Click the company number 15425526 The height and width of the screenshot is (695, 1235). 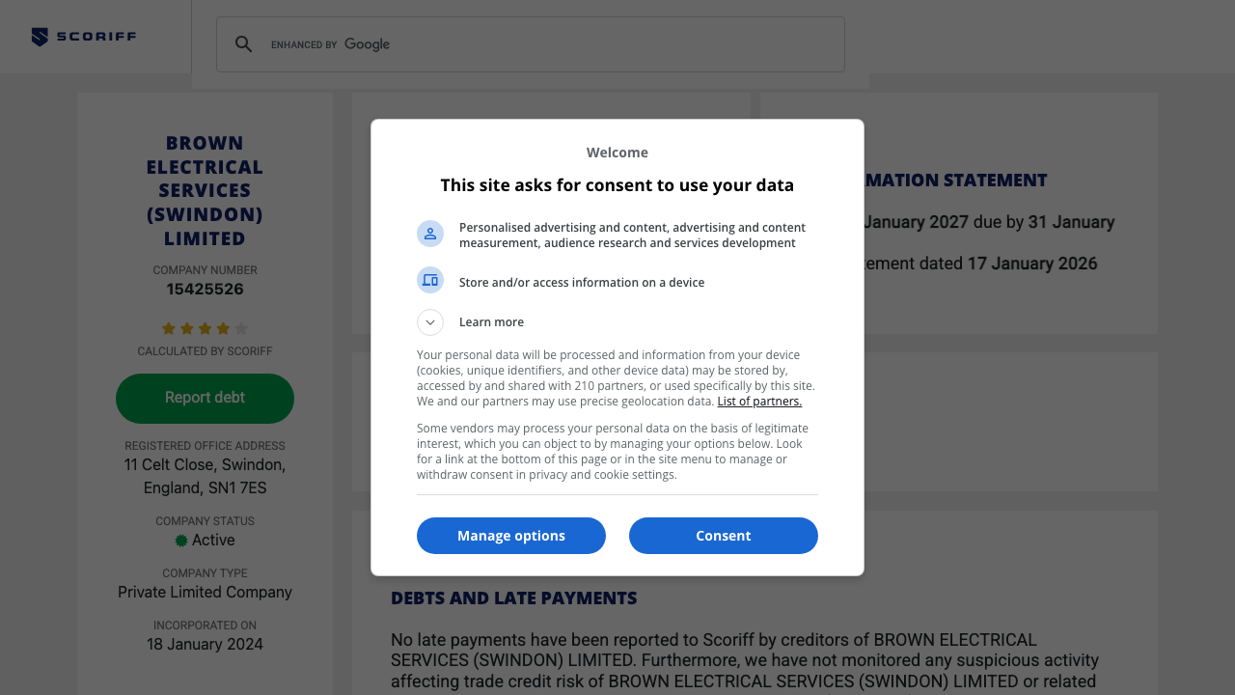coord(205,290)
